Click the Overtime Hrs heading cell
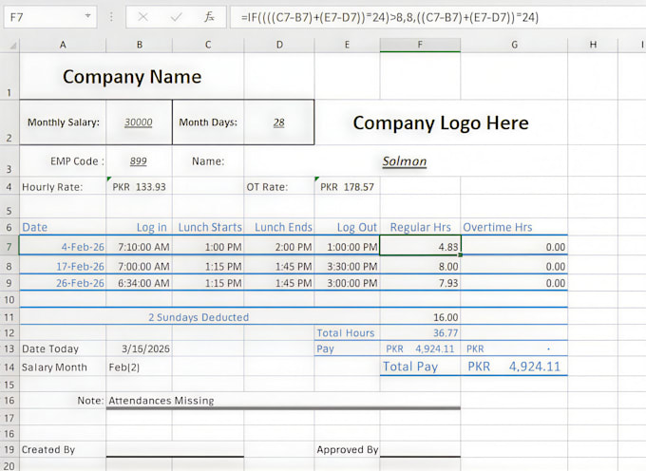Viewport: 646px width, 471px height. (x=514, y=227)
